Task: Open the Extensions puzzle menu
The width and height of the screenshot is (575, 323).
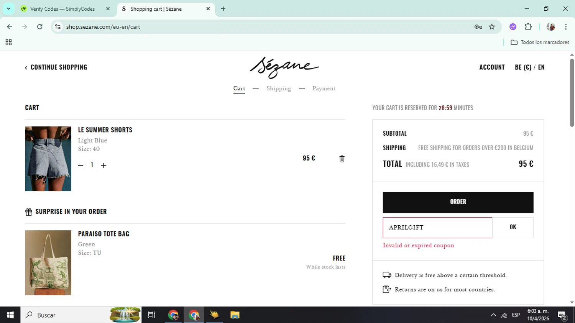Action: pos(528,27)
